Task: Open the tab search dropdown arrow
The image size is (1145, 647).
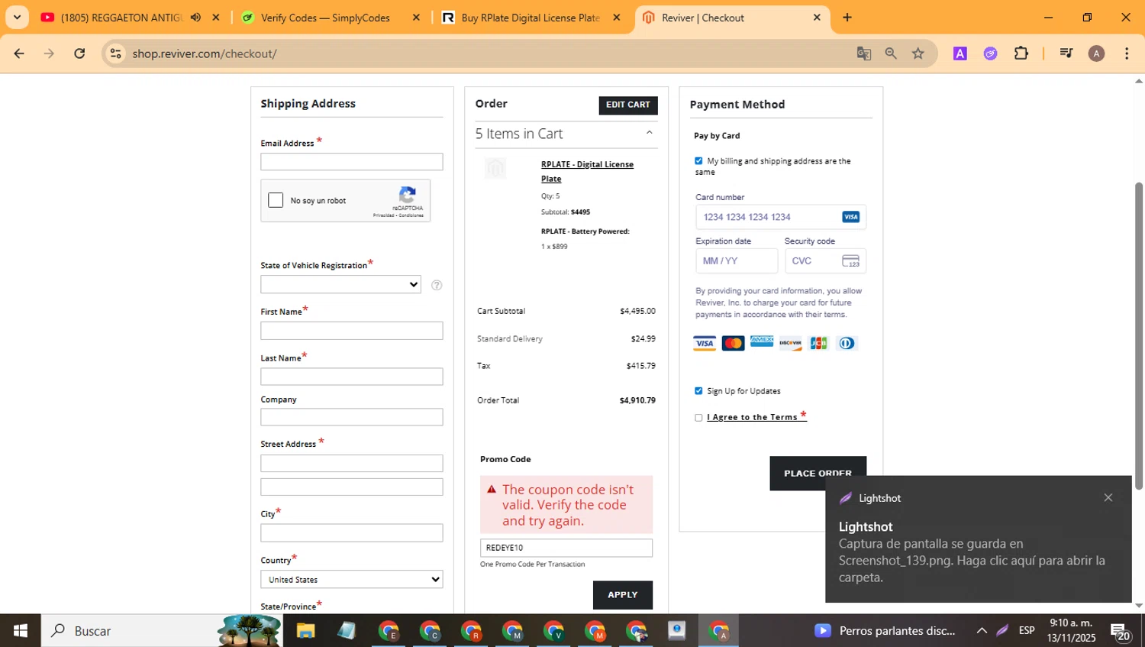Action: [17, 18]
